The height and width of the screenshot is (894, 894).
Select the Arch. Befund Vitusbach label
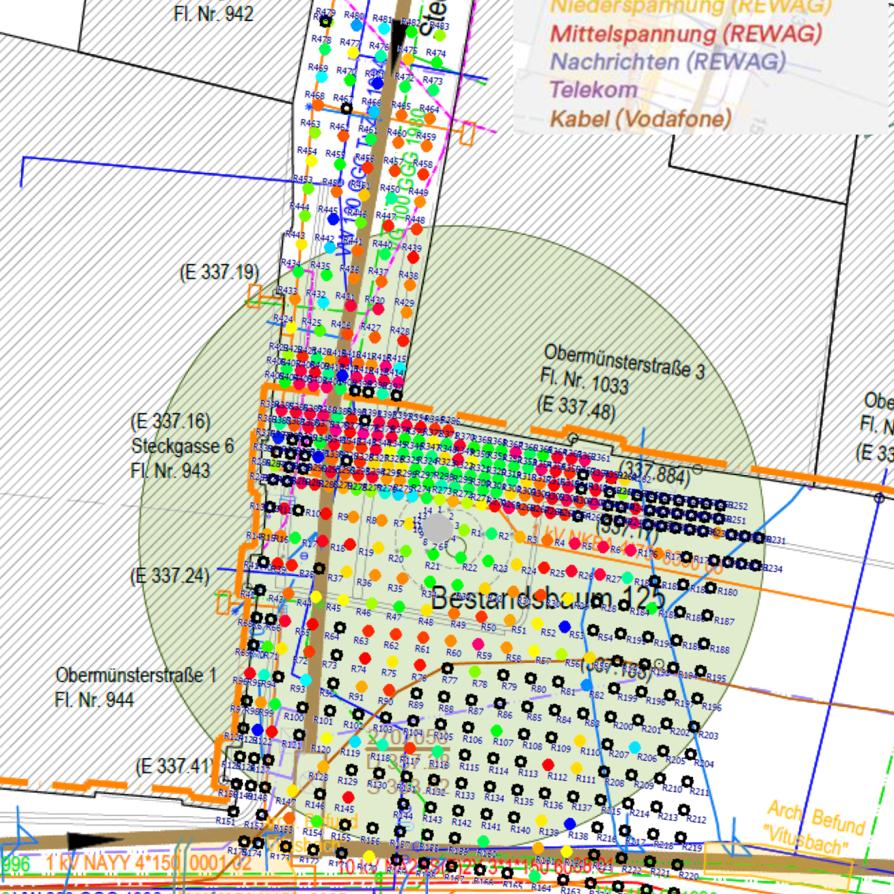[815, 826]
